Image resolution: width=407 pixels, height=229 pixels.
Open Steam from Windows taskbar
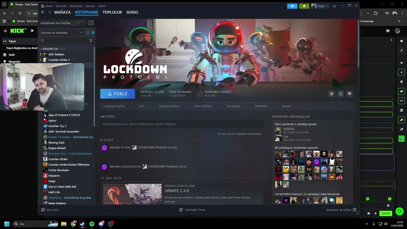tap(82, 224)
